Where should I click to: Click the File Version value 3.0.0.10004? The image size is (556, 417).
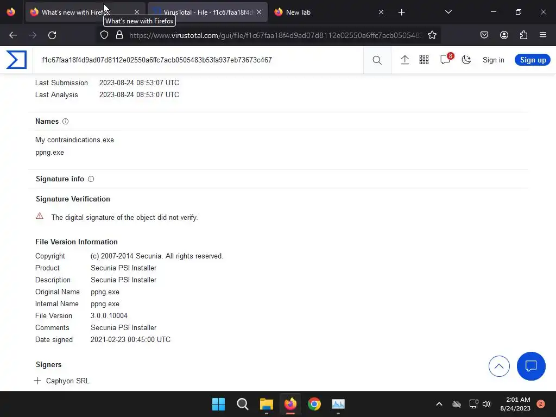pos(109,315)
